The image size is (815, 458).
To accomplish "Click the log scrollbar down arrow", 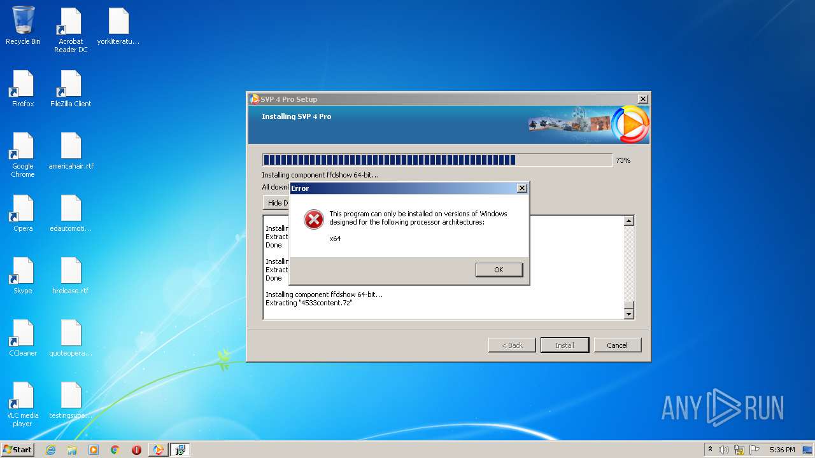I will pos(628,314).
